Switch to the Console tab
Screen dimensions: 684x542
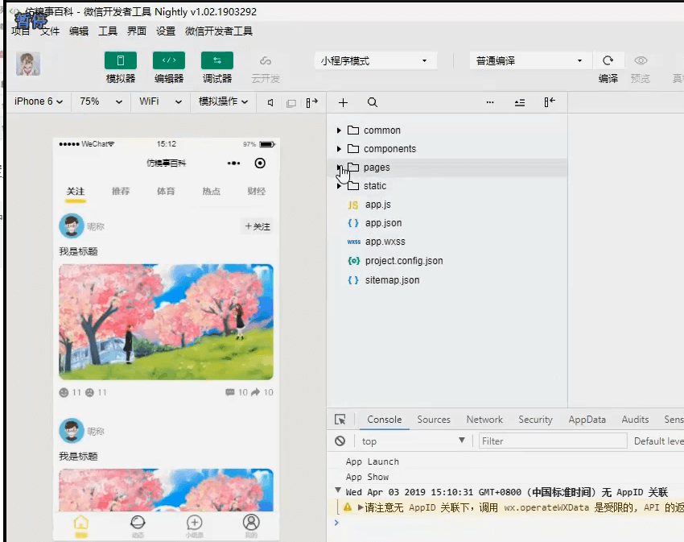coord(384,420)
